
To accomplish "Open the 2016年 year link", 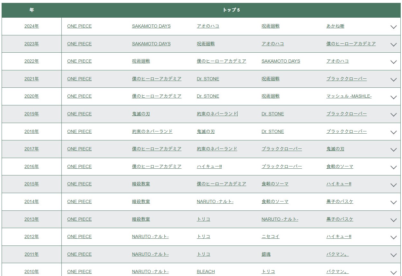I will coord(32,166).
